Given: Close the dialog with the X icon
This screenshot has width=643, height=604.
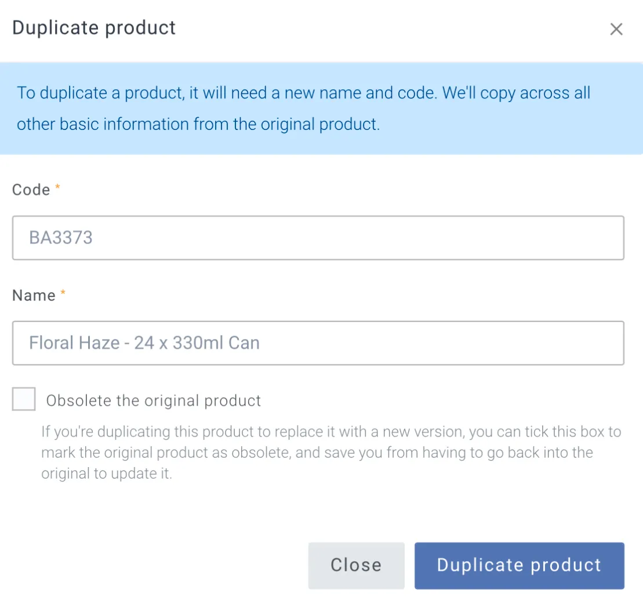Looking at the screenshot, I should (x=616, y=29).
